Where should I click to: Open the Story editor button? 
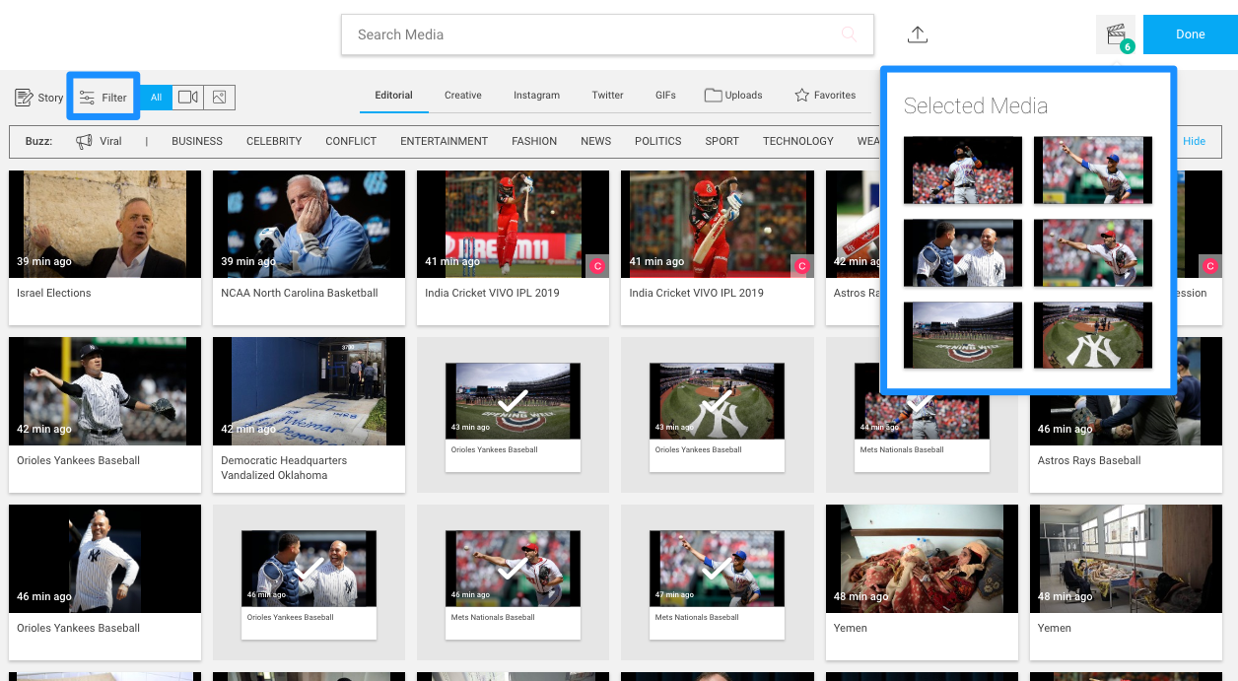[39, 98]
